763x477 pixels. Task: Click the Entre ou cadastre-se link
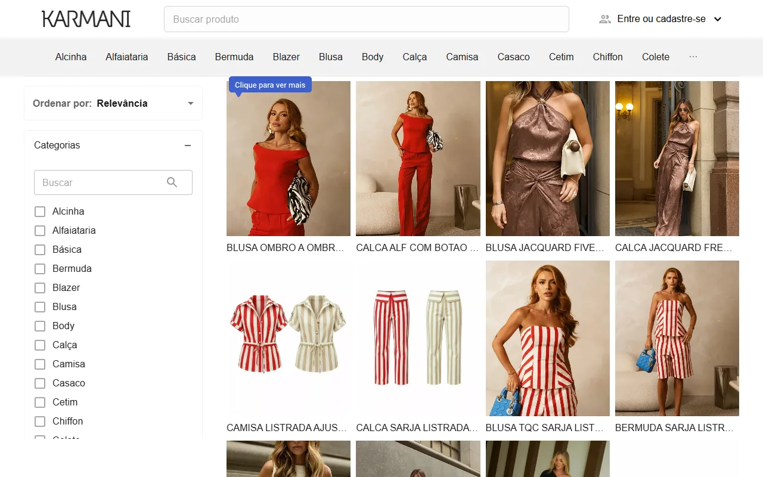click(x=662, y=19)
